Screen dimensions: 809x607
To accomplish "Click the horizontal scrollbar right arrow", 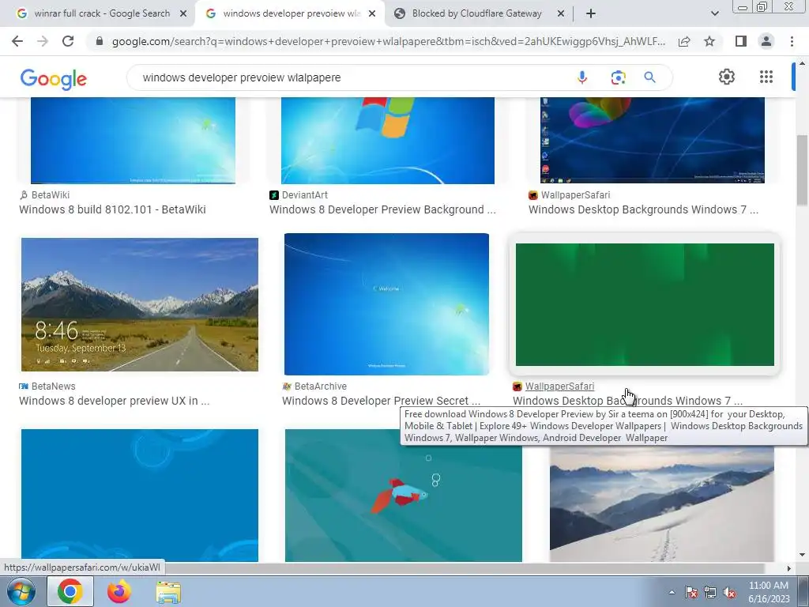I will 789,568.
